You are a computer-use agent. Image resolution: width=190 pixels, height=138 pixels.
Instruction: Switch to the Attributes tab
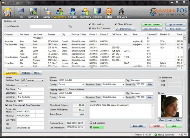(x=26, y=73)
